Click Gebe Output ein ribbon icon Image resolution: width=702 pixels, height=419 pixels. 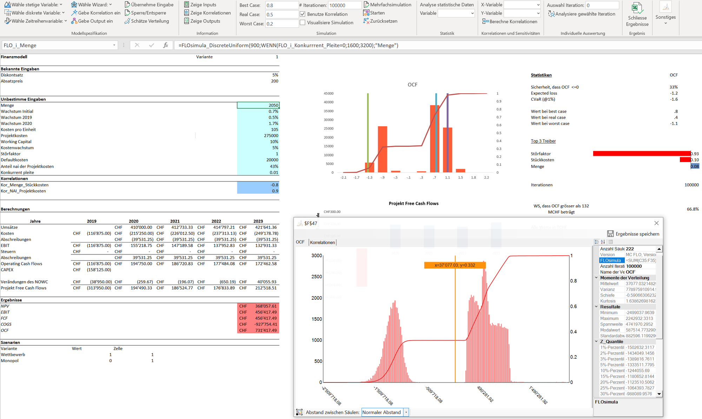coord(74,21)
